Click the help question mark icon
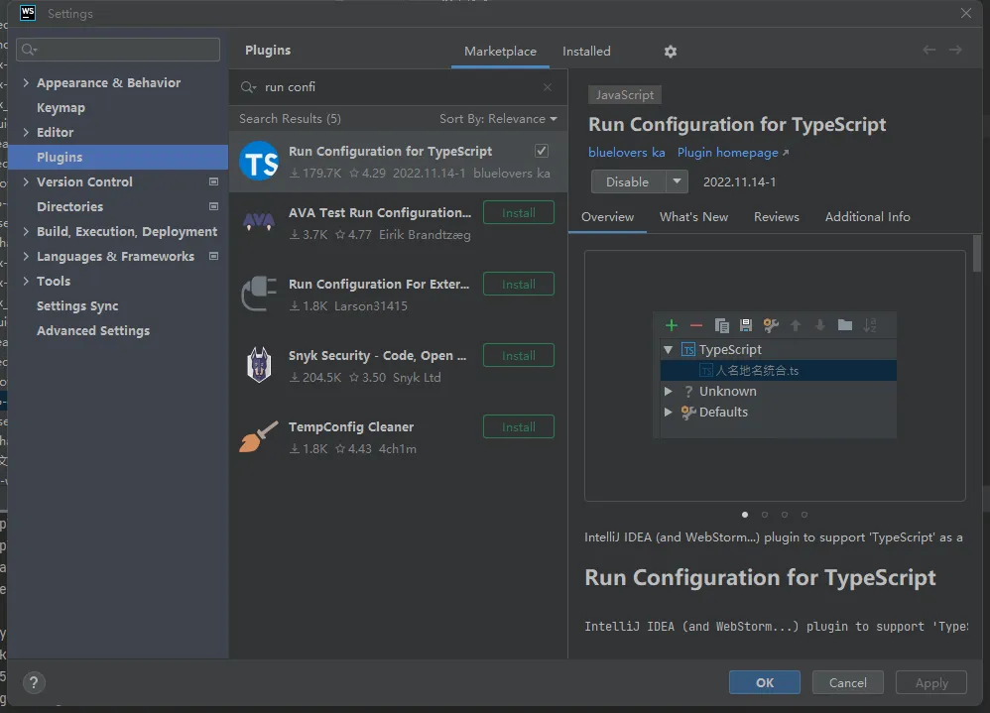Image resolution: width=990 pixels, height=713 pixels. (x=34, y=682)
